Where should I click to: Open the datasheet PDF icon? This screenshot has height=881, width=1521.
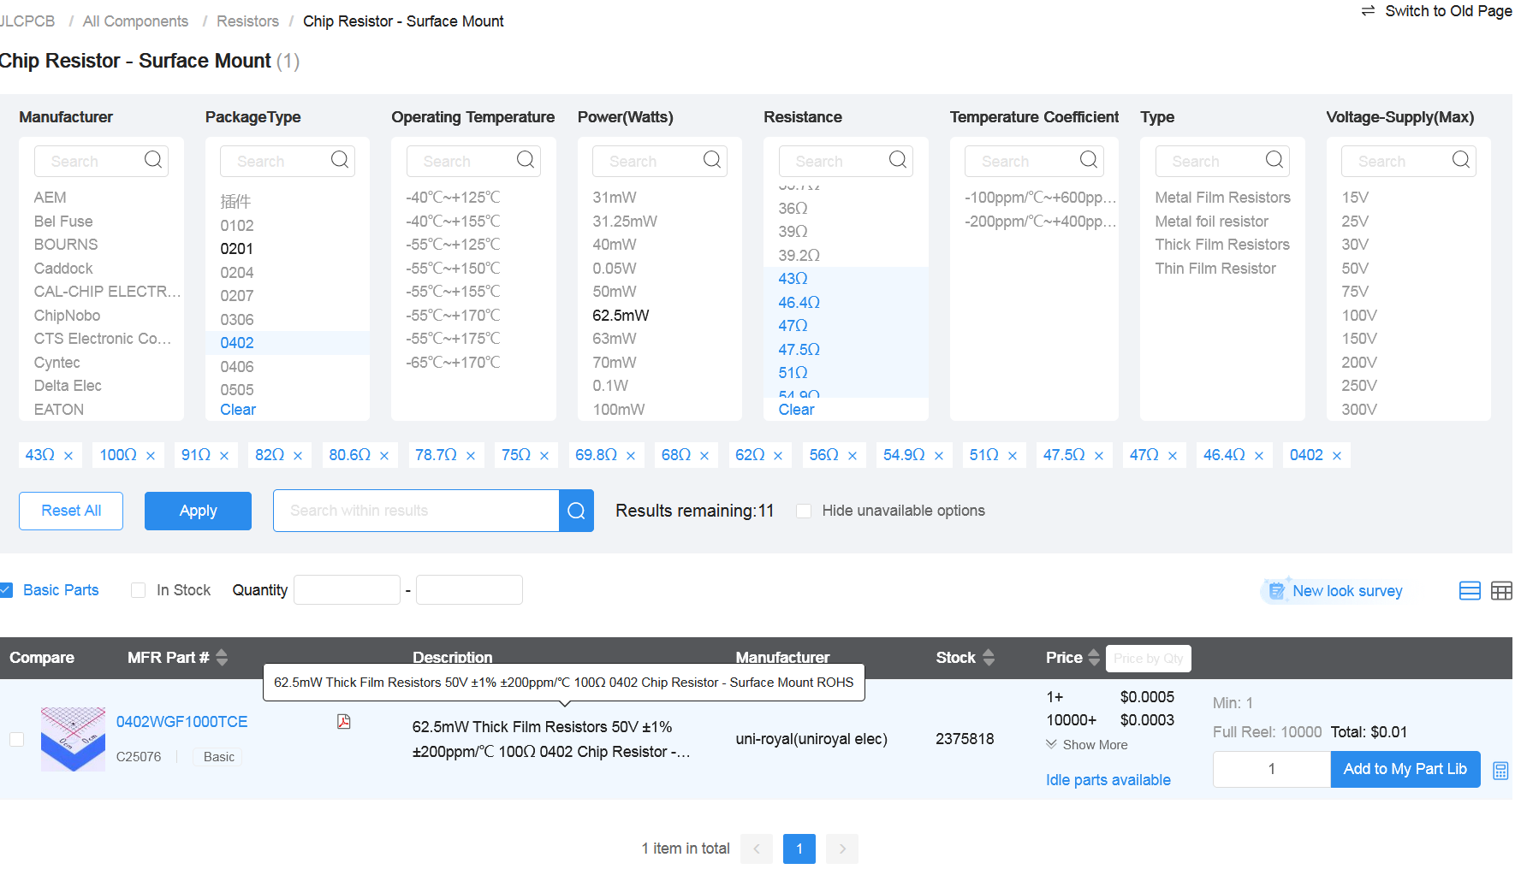(343, 722)
